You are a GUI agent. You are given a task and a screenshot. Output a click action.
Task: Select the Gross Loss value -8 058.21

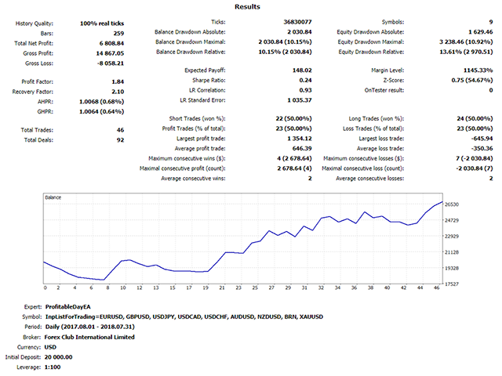[111, 63]
